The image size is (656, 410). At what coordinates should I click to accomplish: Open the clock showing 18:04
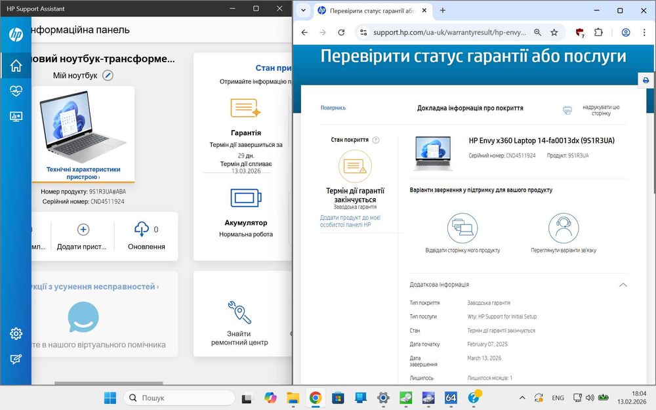point(632,398)
